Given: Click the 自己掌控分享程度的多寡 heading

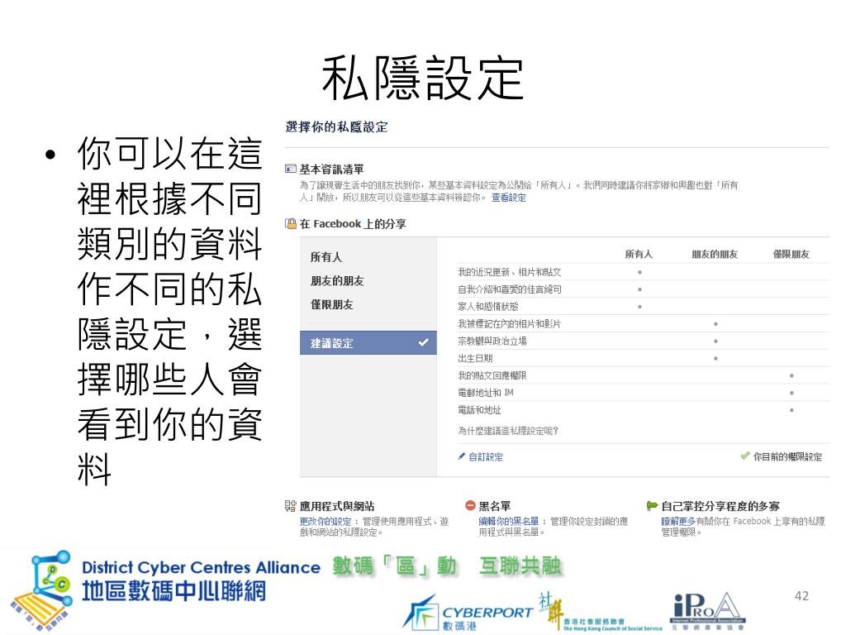Looking at the screenshot, I should [720, 507].
